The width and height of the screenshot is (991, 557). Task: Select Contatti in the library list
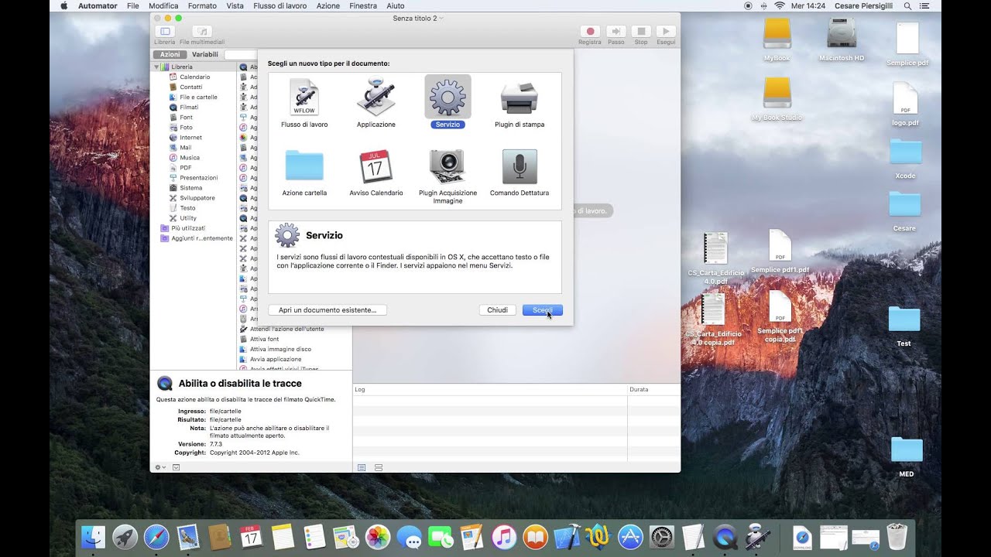[x=191, y=87]
